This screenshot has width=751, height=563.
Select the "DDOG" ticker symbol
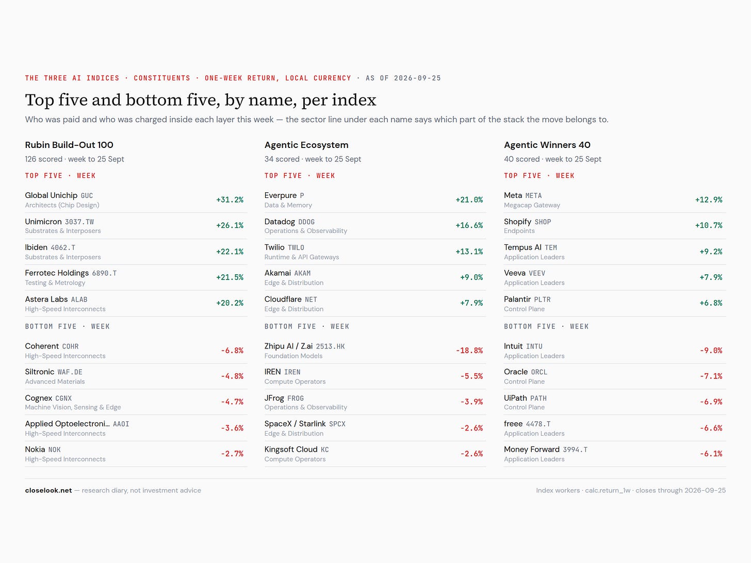coord(306,222)
